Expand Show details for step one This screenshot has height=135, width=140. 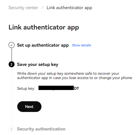point(81,45)
